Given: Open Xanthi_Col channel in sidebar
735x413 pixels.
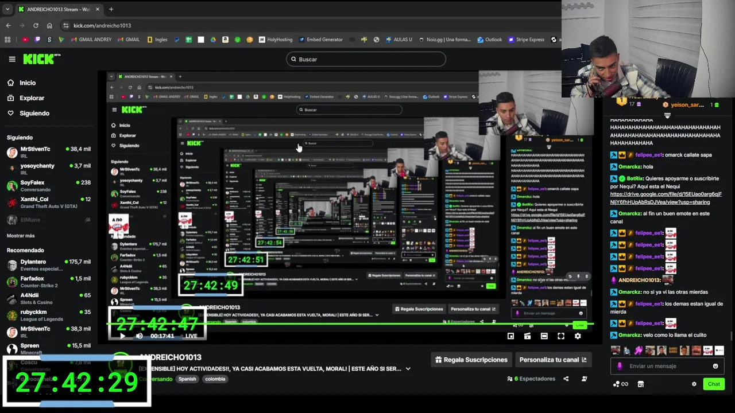Looking at the screenshot, I should pyautogui.click(x=49, y=202).
